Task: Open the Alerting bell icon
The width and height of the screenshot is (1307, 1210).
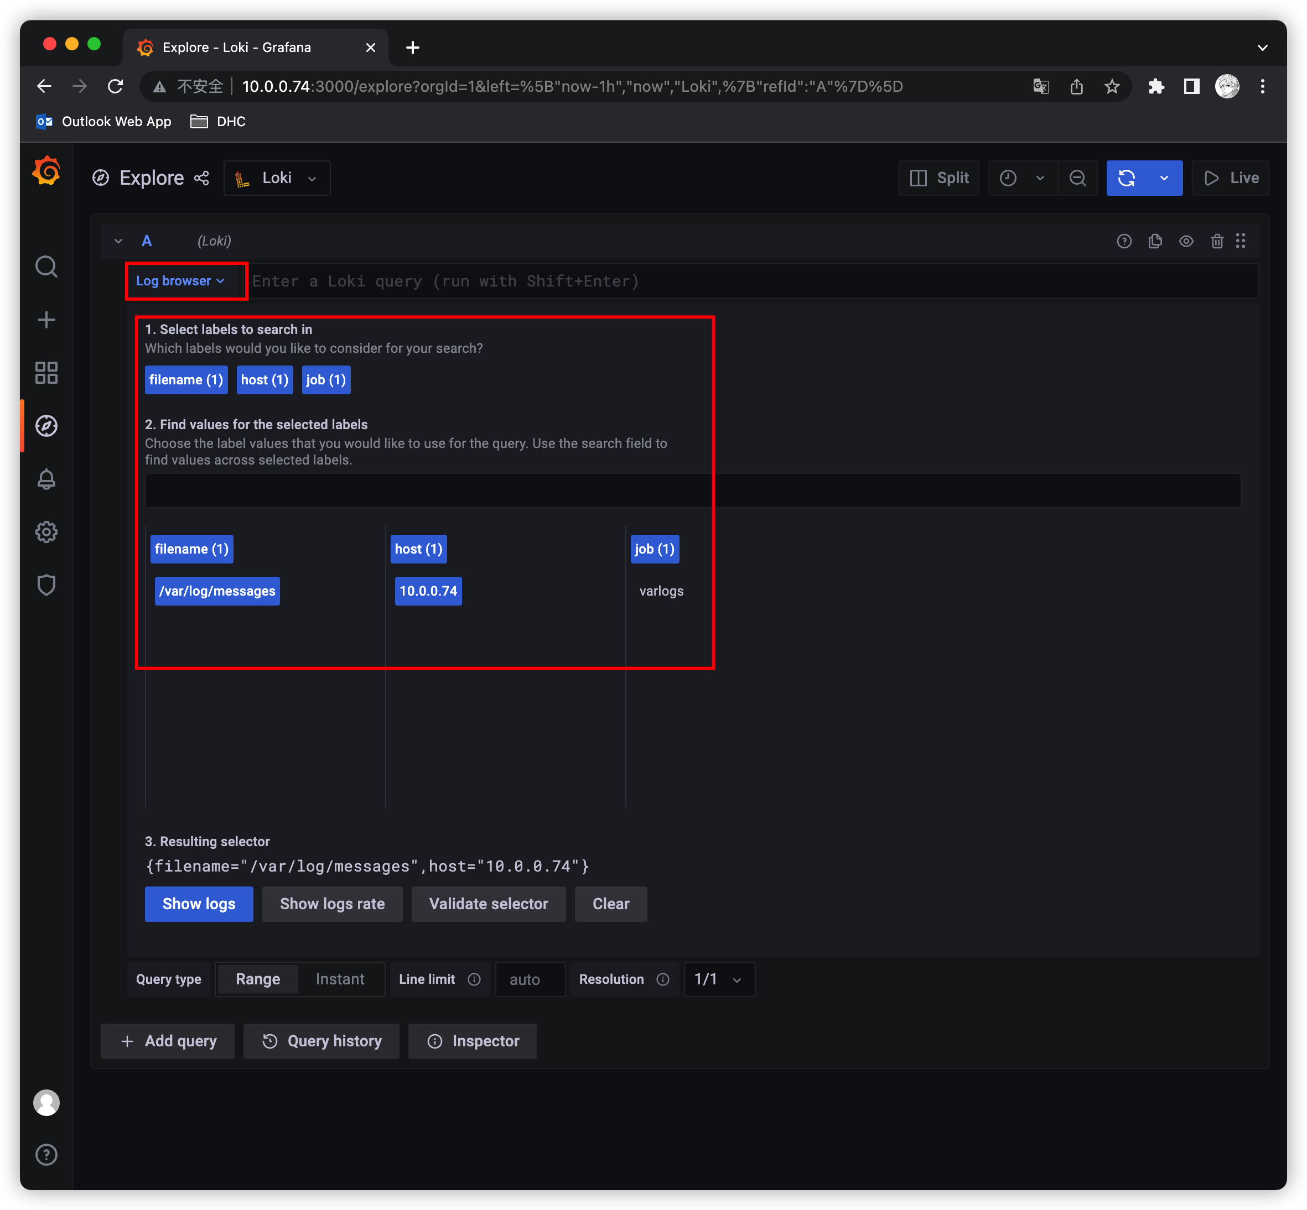Action: pos(46,478)
